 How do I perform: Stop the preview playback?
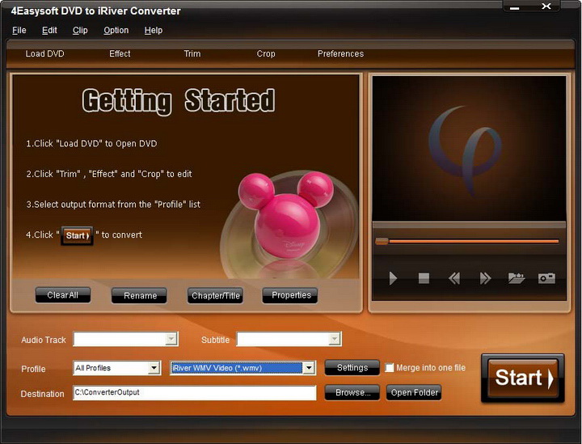[424, 278]
